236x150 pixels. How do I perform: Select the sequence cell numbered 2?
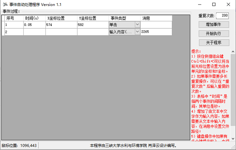[x=14, y=32]
